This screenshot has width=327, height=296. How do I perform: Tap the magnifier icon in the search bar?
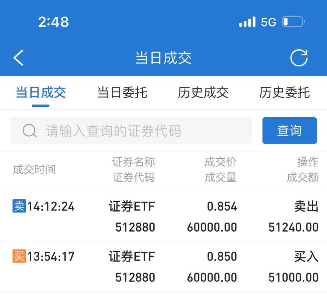pyautogui.click(x=29, y=130)
